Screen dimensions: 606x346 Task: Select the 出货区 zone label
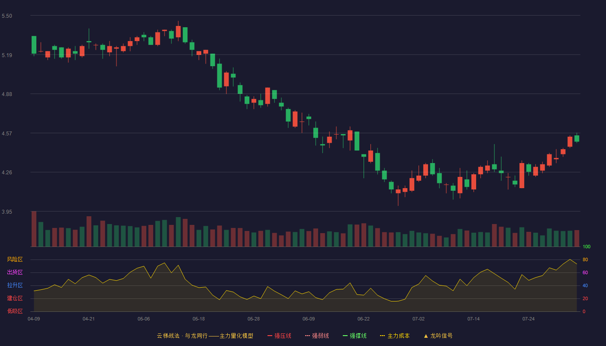pos(15,272)
